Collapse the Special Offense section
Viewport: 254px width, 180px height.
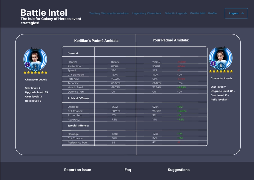[78, 125]
